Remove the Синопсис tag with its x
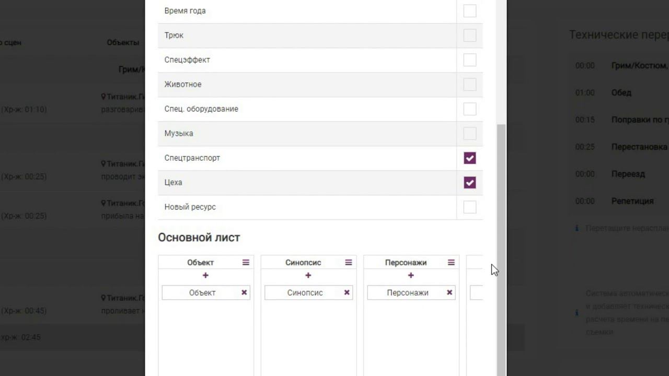The height and width of the screenshot is (376, 669). (347, 292)
